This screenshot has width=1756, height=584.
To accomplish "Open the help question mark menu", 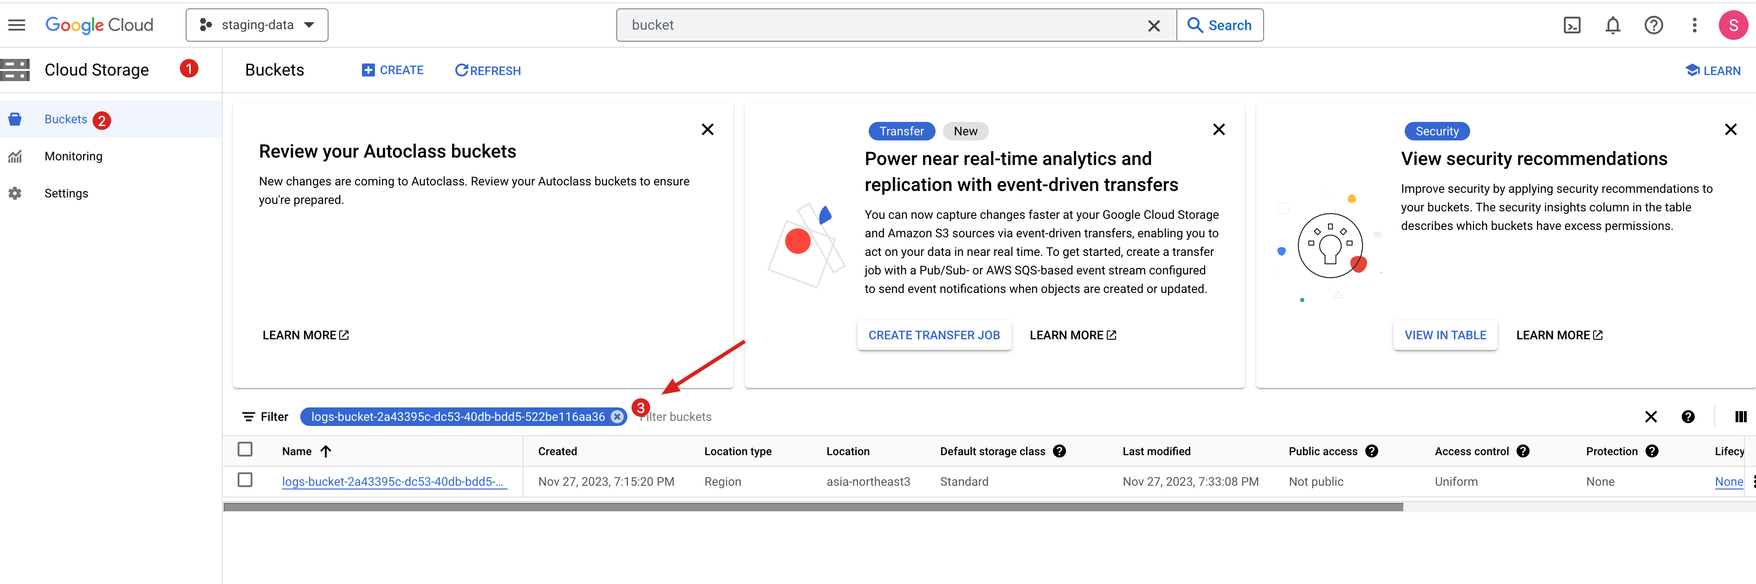I will tap(1654, 25).
